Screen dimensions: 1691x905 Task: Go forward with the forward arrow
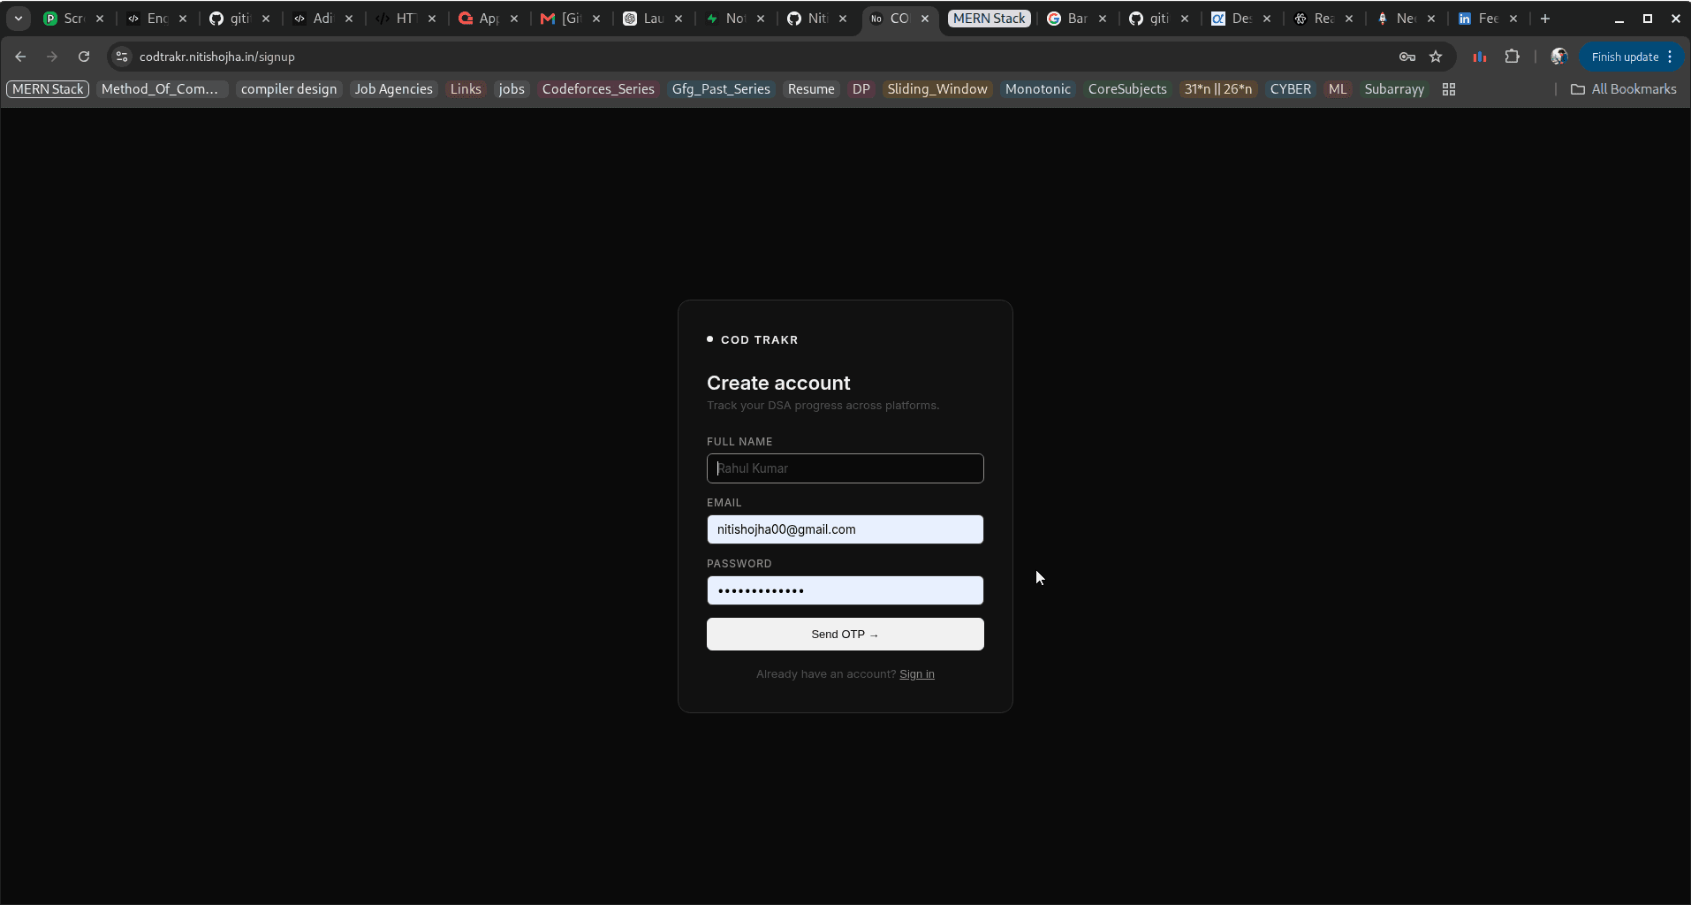point(52,57)
